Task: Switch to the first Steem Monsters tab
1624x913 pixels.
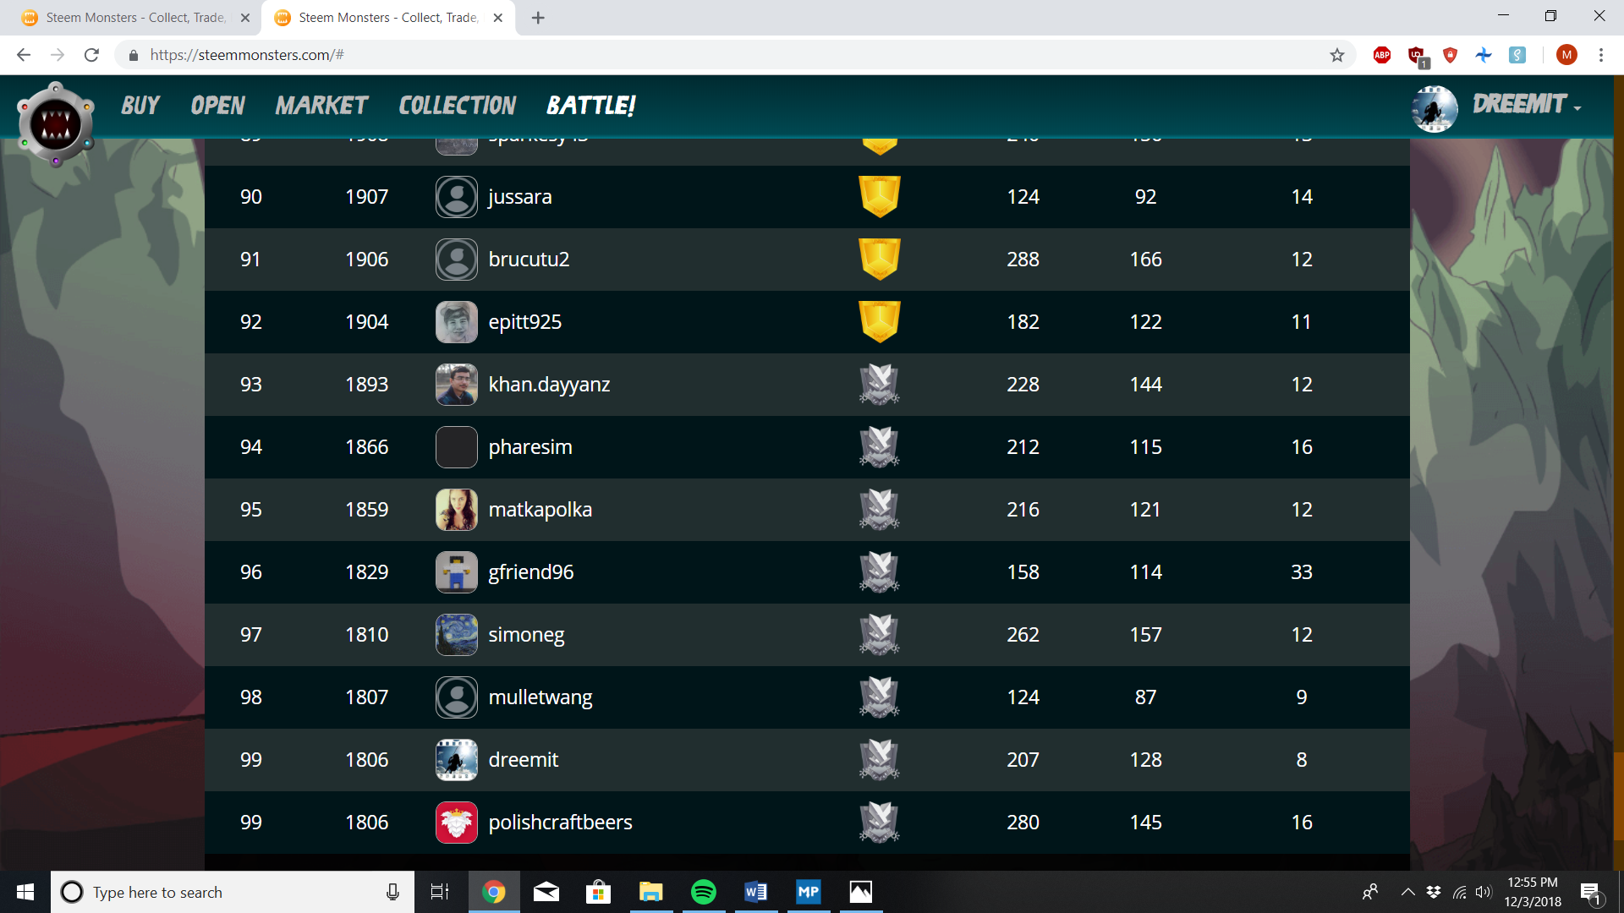Action: pos(135,18)
